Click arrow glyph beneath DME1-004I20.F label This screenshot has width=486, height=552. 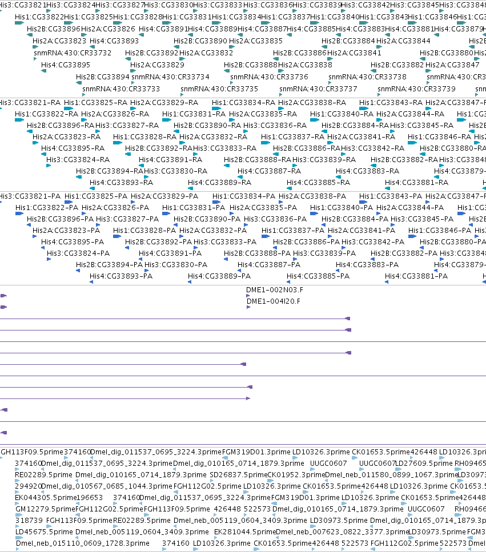coord(248,307)
